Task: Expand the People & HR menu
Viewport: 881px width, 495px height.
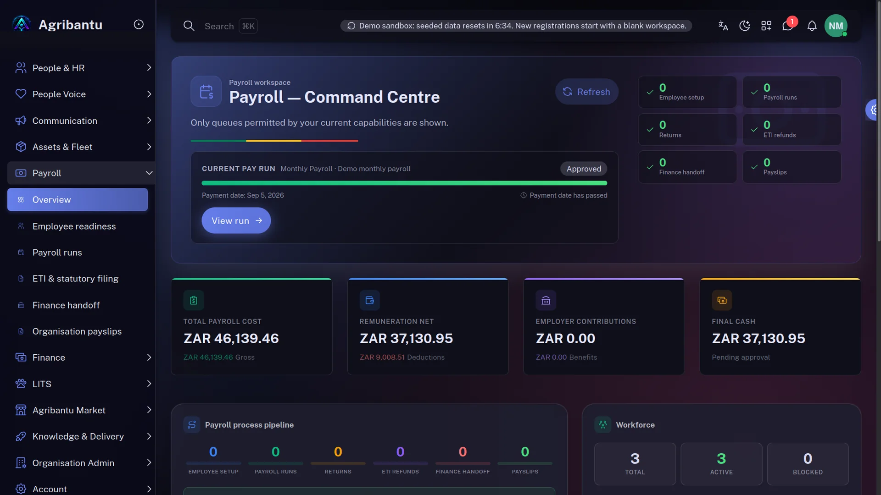Action: (82, 68)
